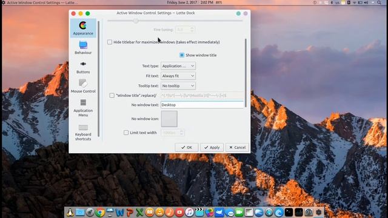This screenshot has width=388, height=218.
Task: Launch Google Chrome from the dock
Action: [x=100, y=213]
